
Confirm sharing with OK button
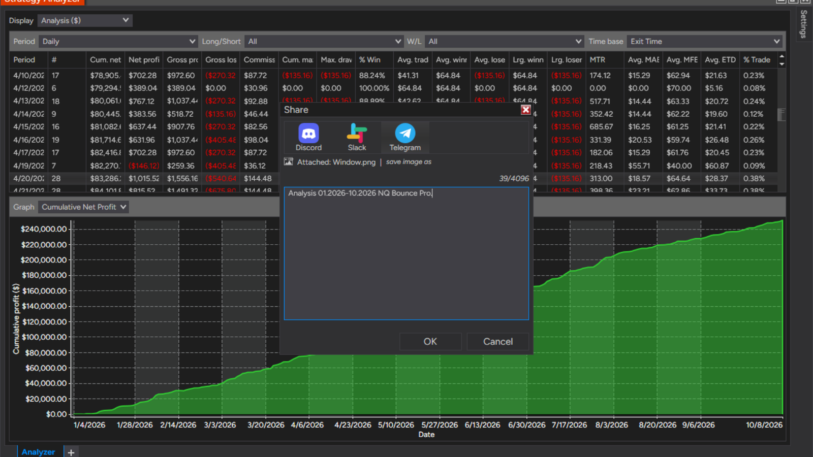430,341
